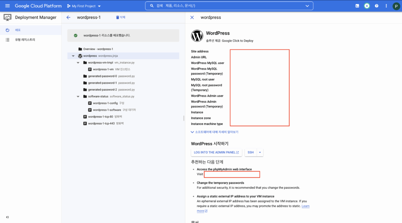This screenshot has height=223, width=402.
Task: Select wordpress-1-tcp-80 firewall row
Action: [x=123, y=117]
